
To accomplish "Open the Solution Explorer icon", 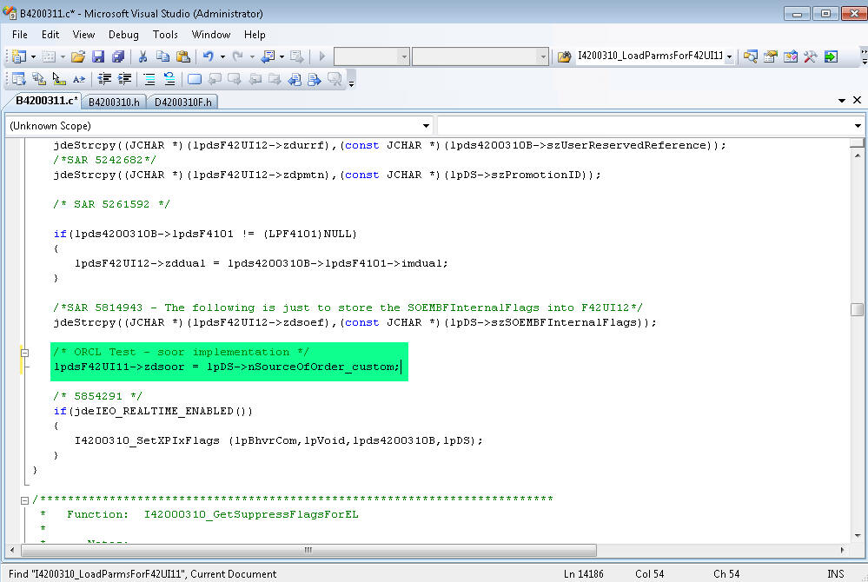I will click(x=750, y=56).
